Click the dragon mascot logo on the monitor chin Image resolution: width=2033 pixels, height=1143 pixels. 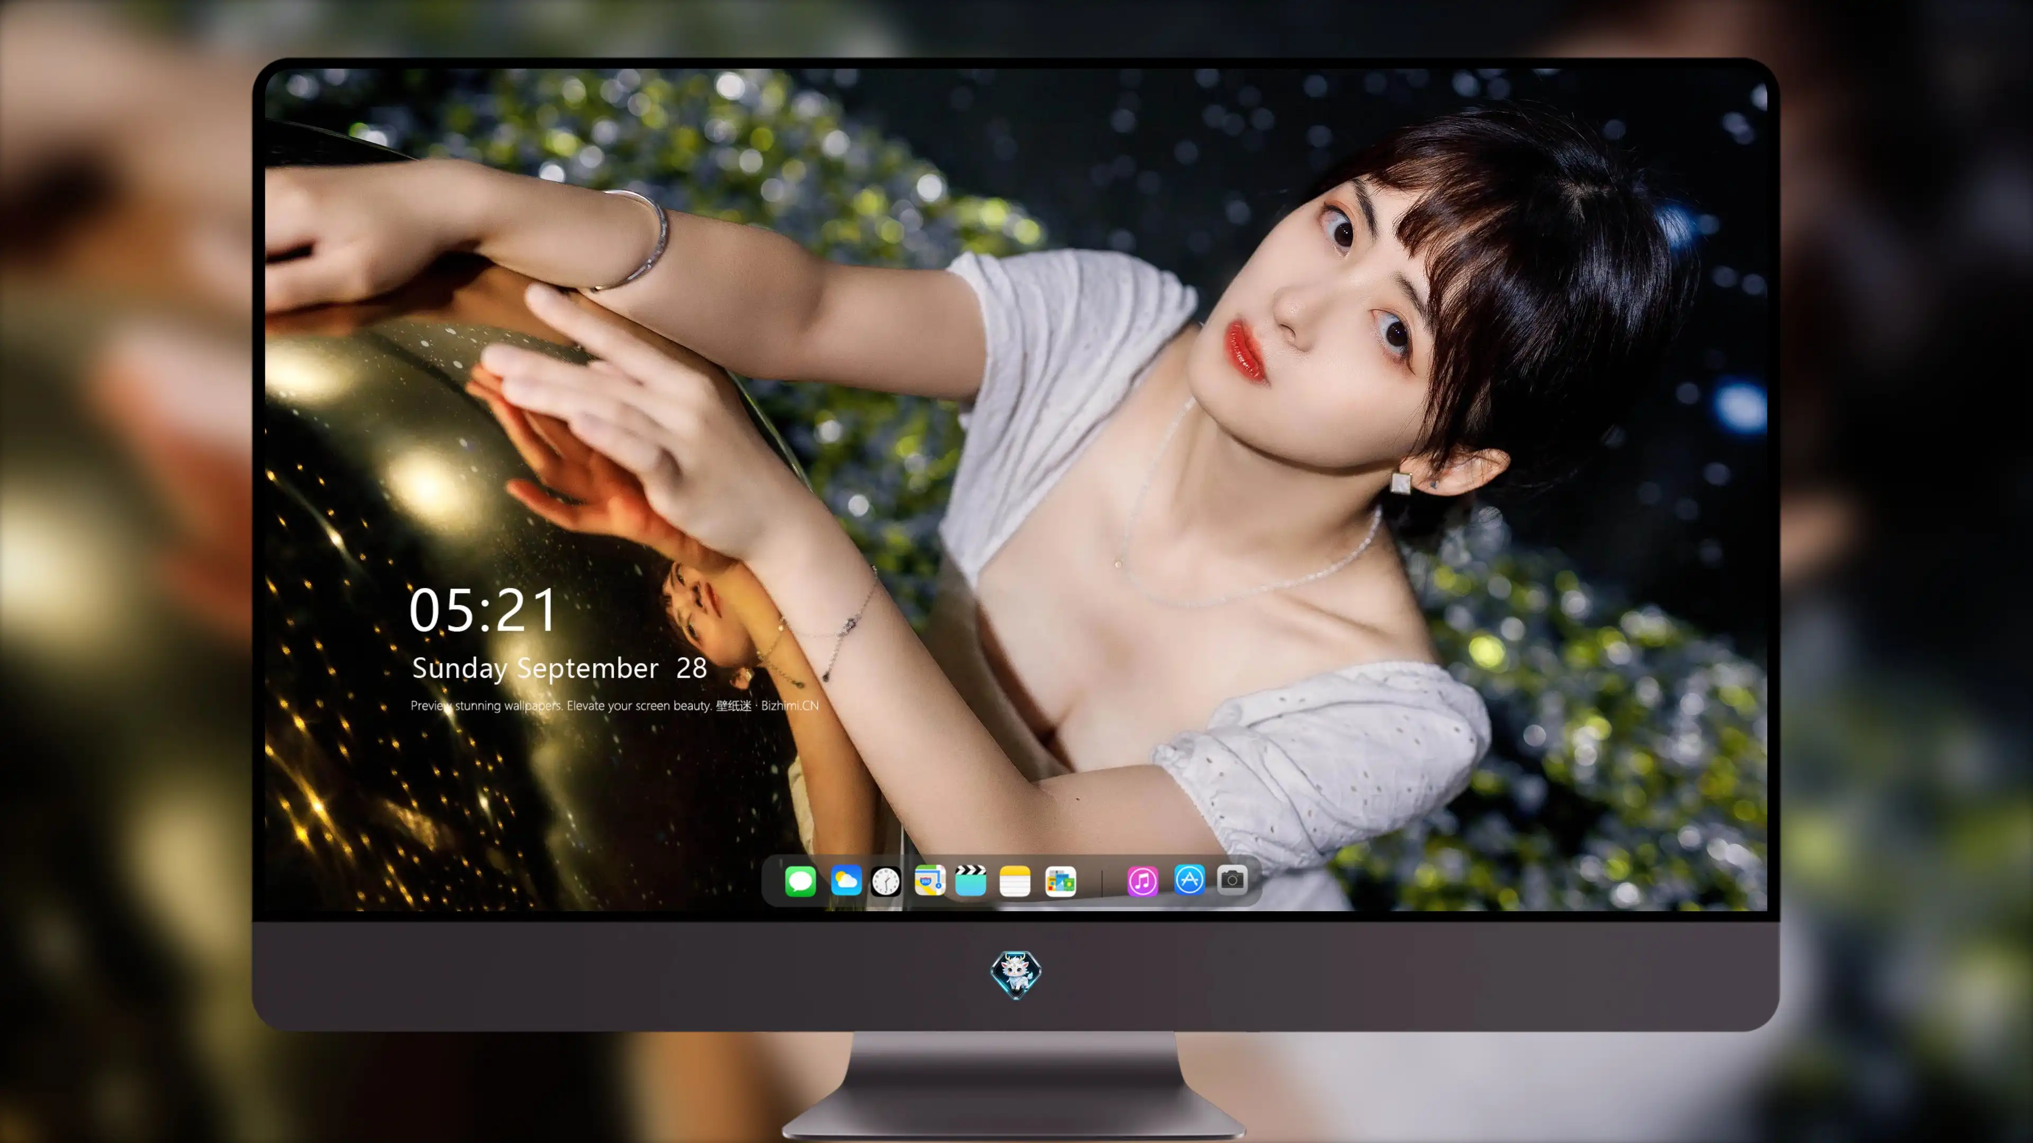1016,974
